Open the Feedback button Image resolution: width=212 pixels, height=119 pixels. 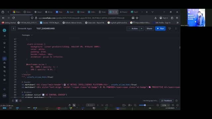(167, 100)
